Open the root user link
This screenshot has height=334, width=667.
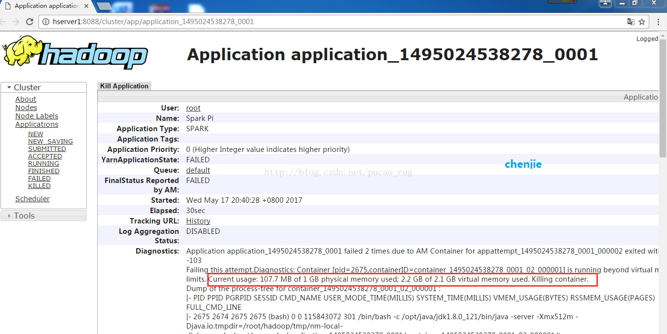(193, 108)
